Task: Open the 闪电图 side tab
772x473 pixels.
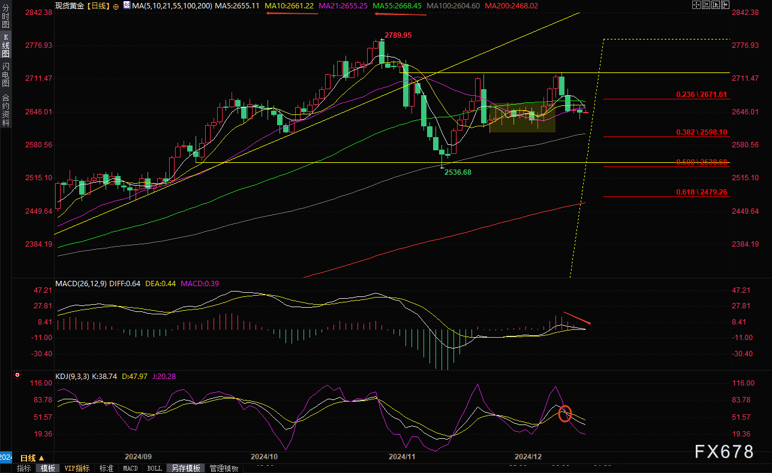Action: [x=5, y=74]
